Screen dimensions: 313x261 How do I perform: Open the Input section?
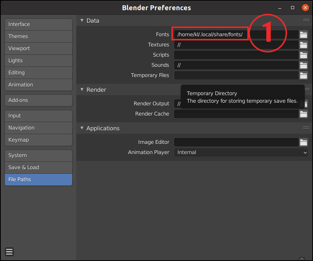pyautogui.click(x=39, y=116)
